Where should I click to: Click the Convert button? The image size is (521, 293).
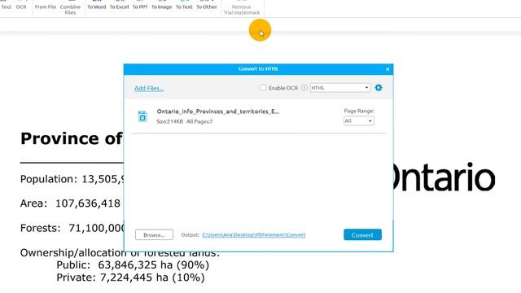pos(362,235)
